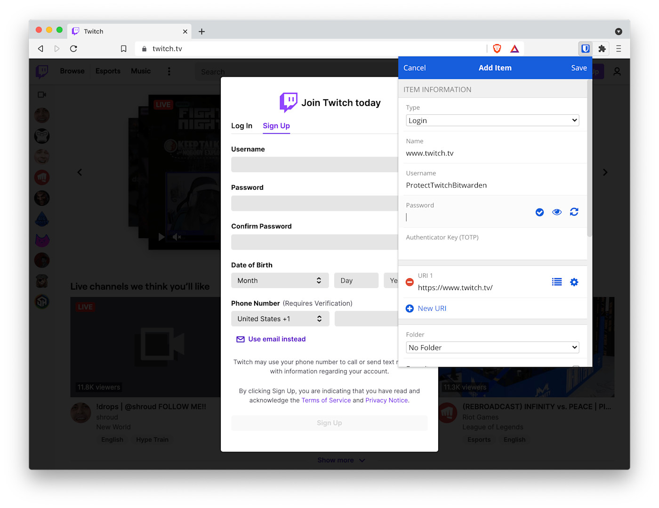This screenshot has width=659, height=508.
Task: Click the Brave Shields lion icon
Action: click(497, 48)
